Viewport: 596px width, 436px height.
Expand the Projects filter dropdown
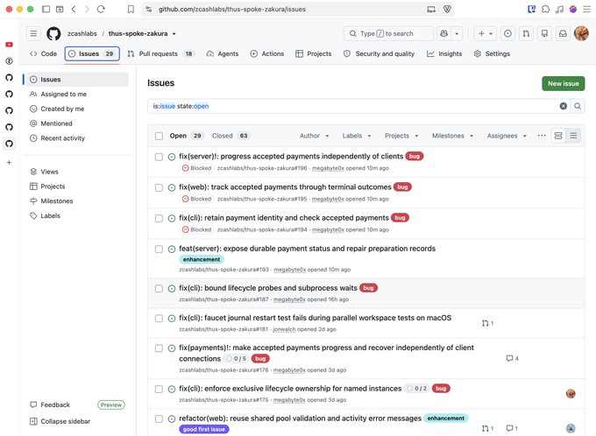(401, 136)
